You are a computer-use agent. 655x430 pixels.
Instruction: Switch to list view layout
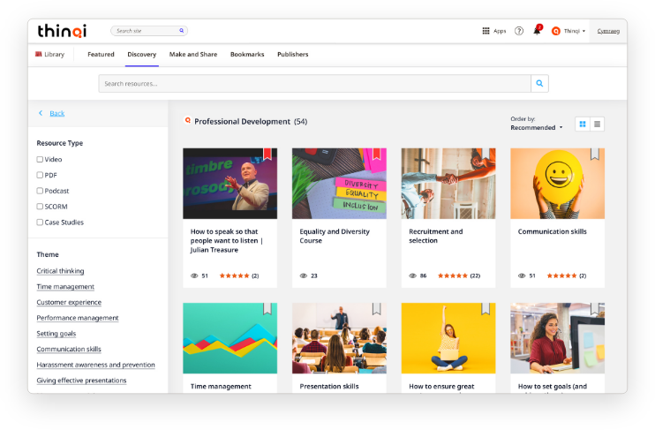coord(597,124)
